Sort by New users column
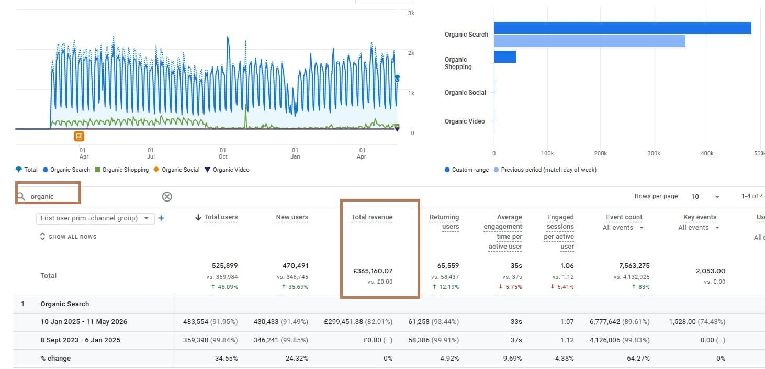 292,217
